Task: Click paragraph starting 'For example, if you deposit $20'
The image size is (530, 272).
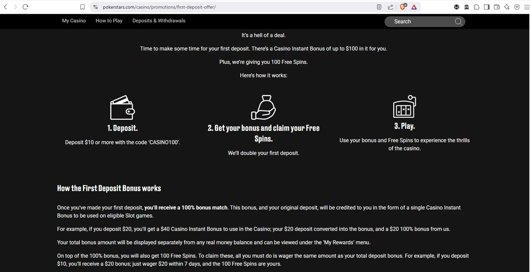Action: click(x=254, y=229)
